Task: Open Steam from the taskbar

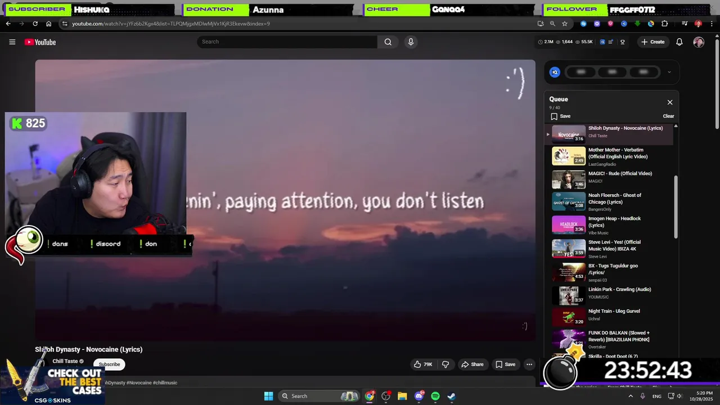Action: point(452,396)
